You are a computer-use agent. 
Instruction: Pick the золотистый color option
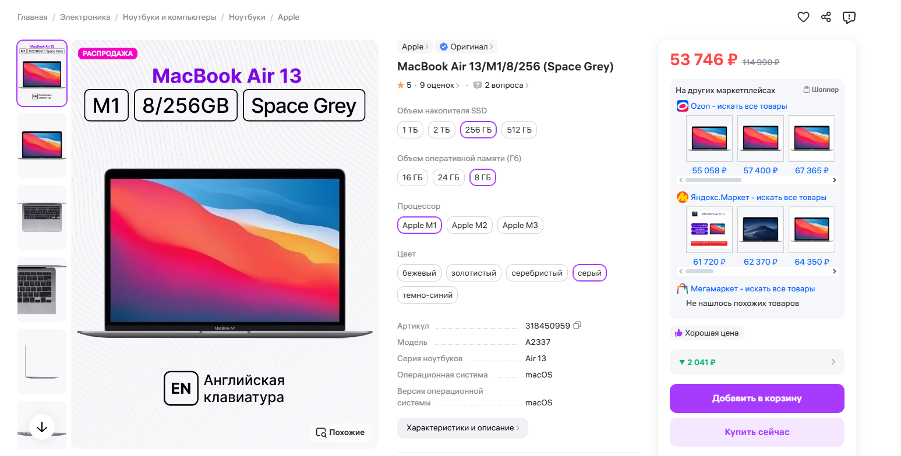point(474,273)
